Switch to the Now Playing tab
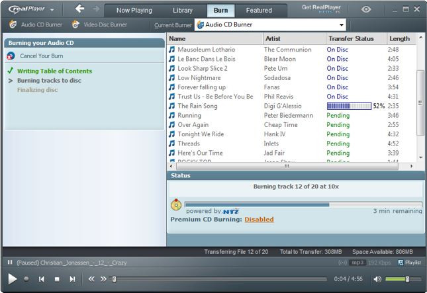427x293 pixels. 134,11
